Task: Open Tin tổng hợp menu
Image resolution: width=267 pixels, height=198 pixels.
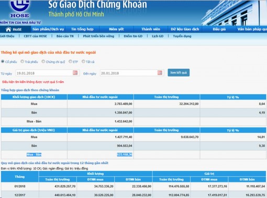Action: tap(82, 29)
